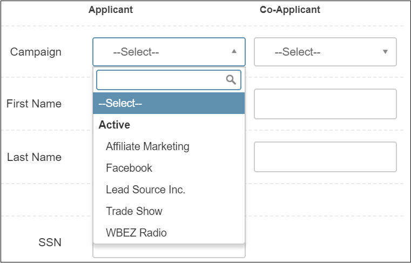The image size is (411, 263).
Task: Click the Applicant column heading
Action: 111,10
